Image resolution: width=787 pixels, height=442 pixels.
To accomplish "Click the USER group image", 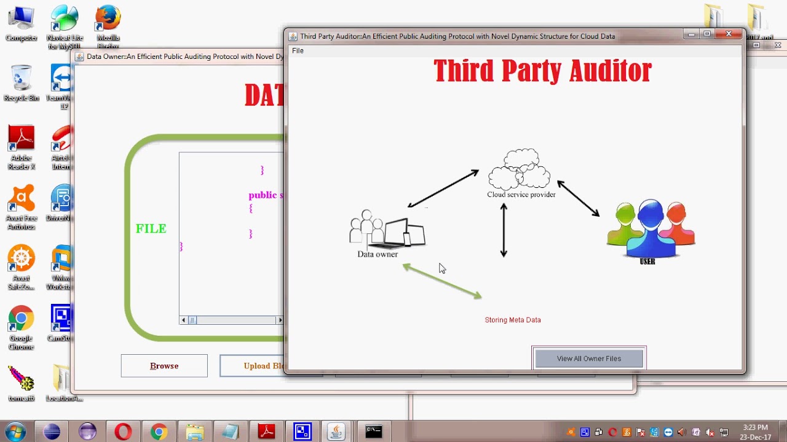I will tap(651, 232).
